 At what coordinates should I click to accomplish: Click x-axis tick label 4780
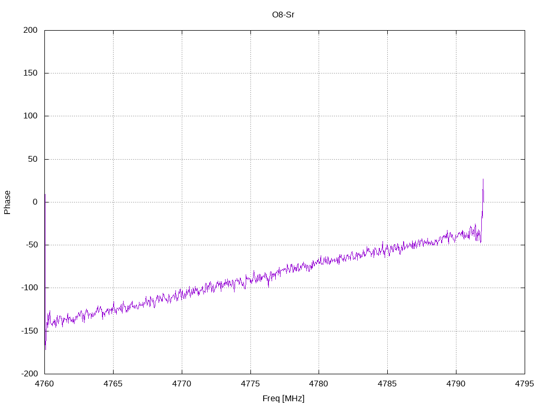click(x=319, y=384)
